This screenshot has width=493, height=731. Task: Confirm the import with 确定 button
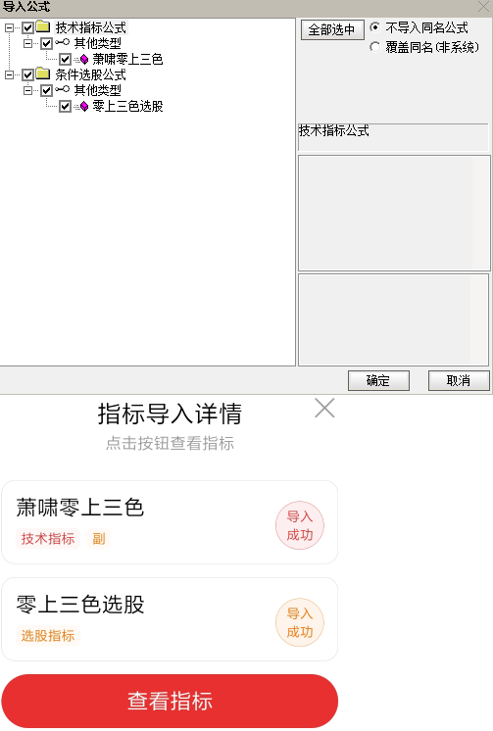[x=378, y=380]
